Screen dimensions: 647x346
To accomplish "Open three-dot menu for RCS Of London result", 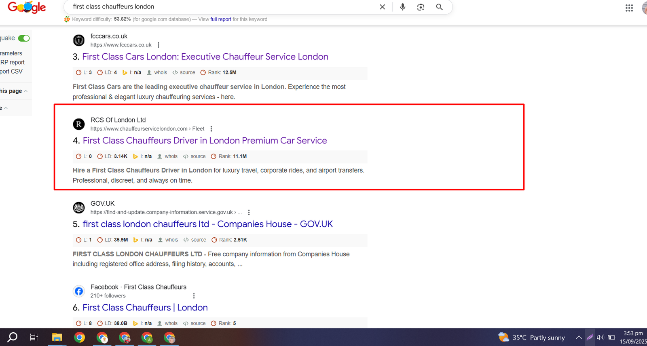I will pyautogui.click(x=211, y=129).
